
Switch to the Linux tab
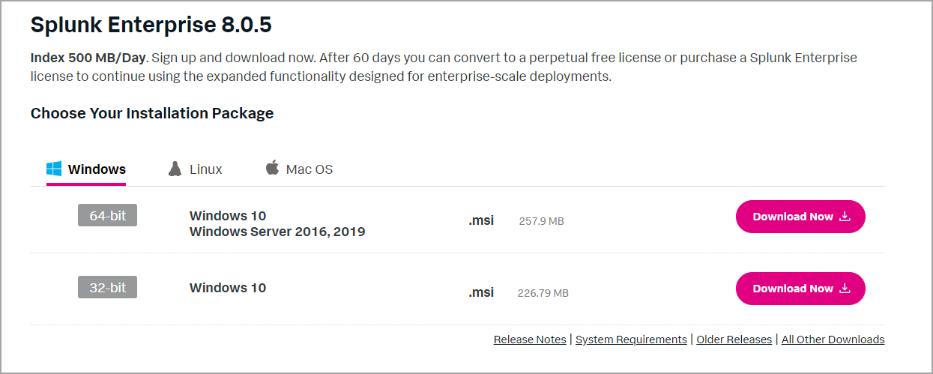(196, 169)
